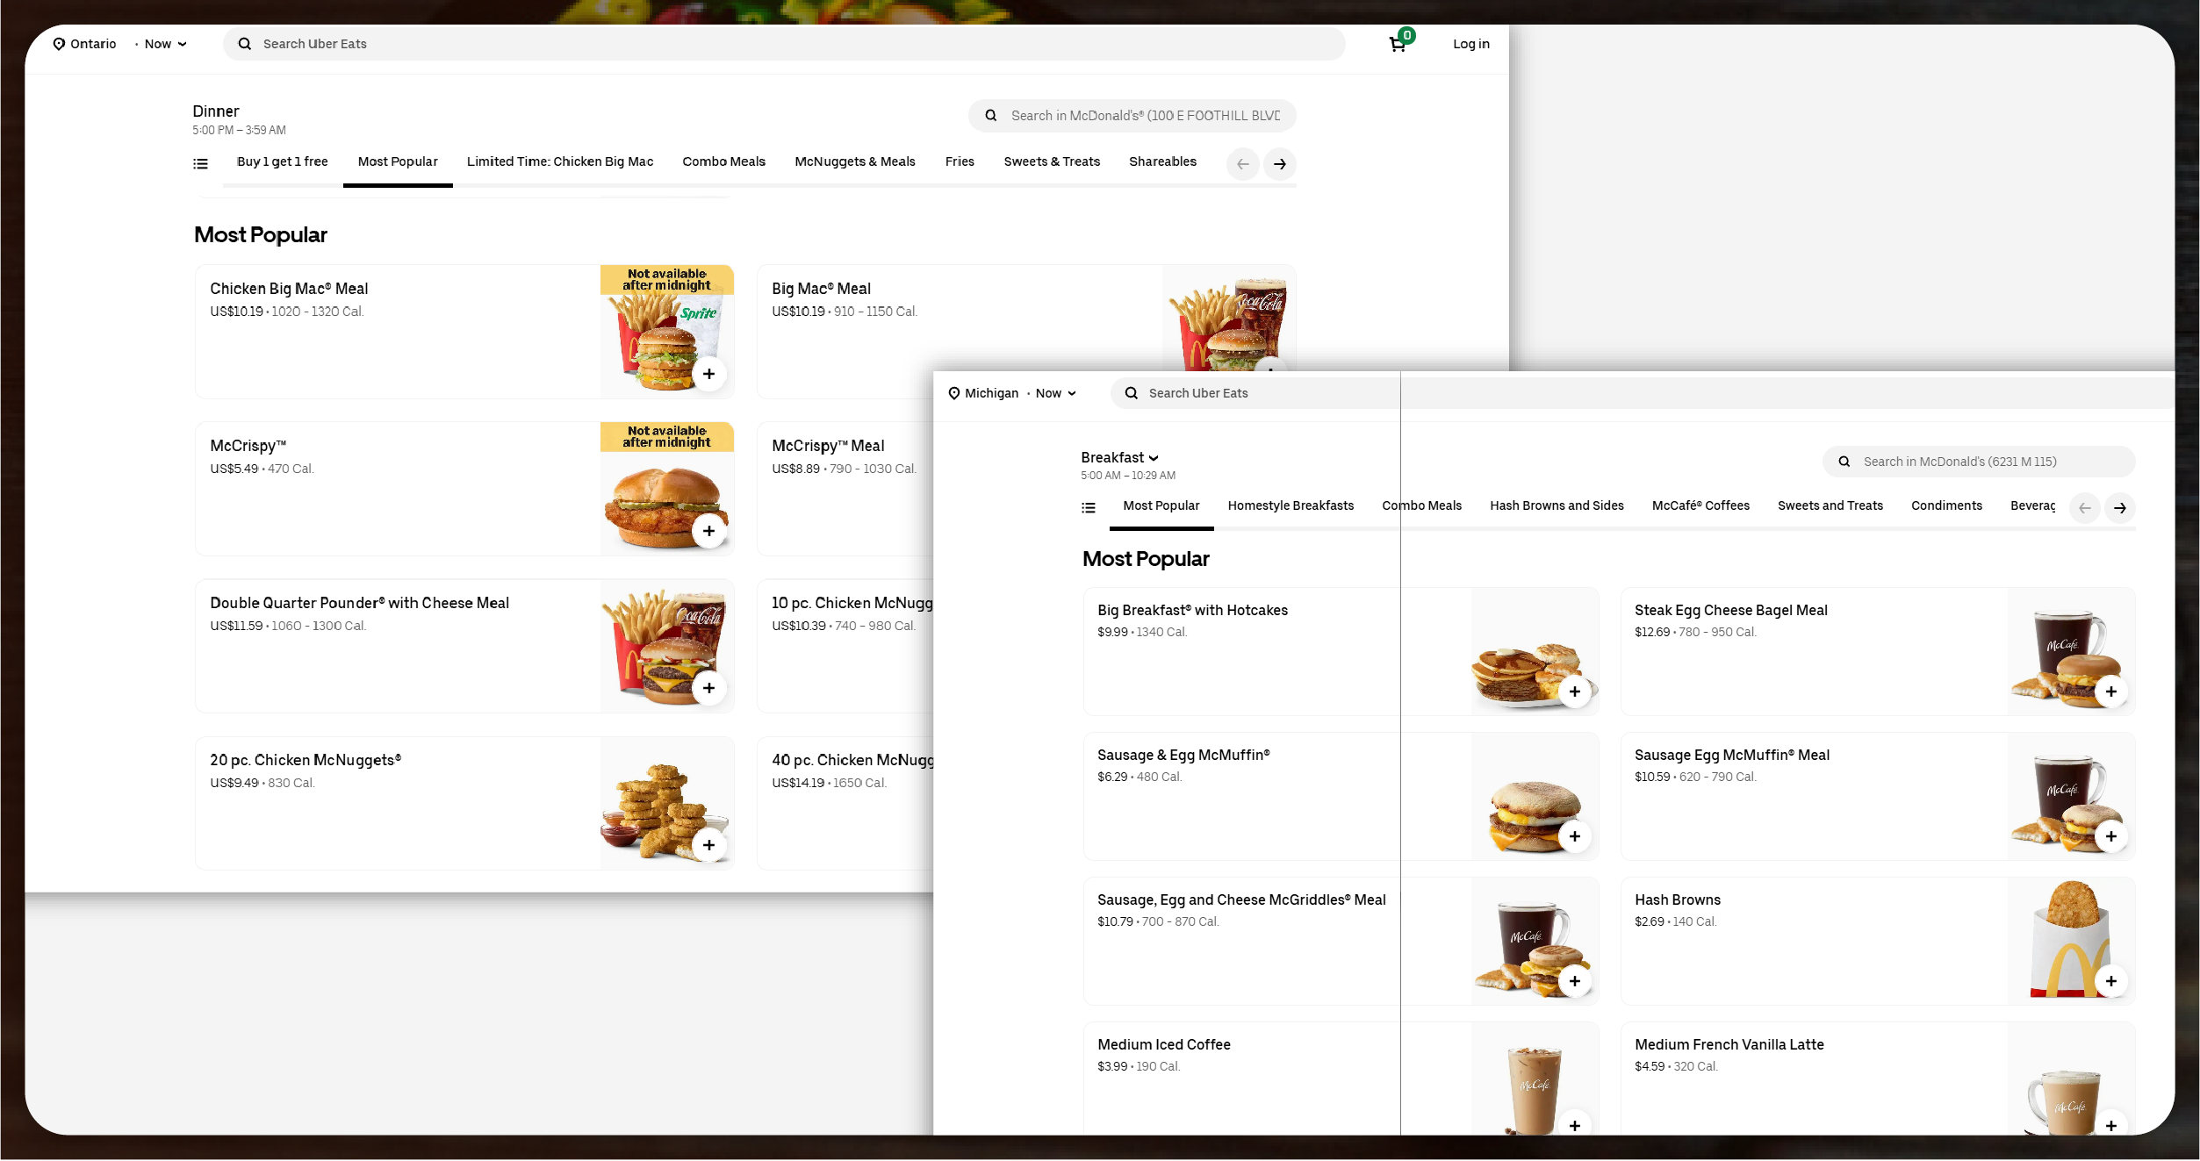Add Hash Browns using plus button
Image resolution: width=2200 pixels, height=1161 pixels.
pyautogui.click(x=2110, y=981)
